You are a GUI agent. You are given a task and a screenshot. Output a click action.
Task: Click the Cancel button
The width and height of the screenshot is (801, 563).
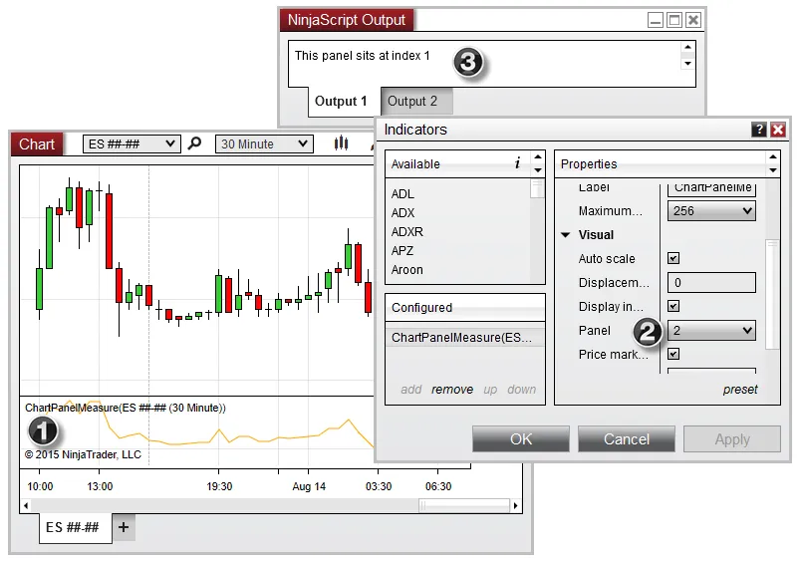point(627,438)
